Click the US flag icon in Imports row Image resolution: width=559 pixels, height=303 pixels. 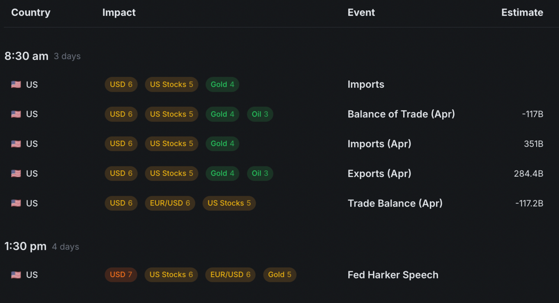[x=16, y=85]
